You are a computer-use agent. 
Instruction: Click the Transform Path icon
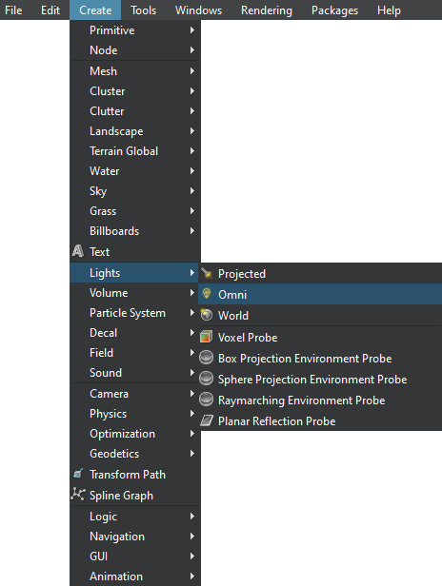(78, 474)
